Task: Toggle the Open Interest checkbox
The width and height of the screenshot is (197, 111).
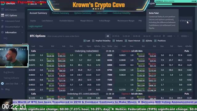Action: pyautogui.click(x=126, y=41)
